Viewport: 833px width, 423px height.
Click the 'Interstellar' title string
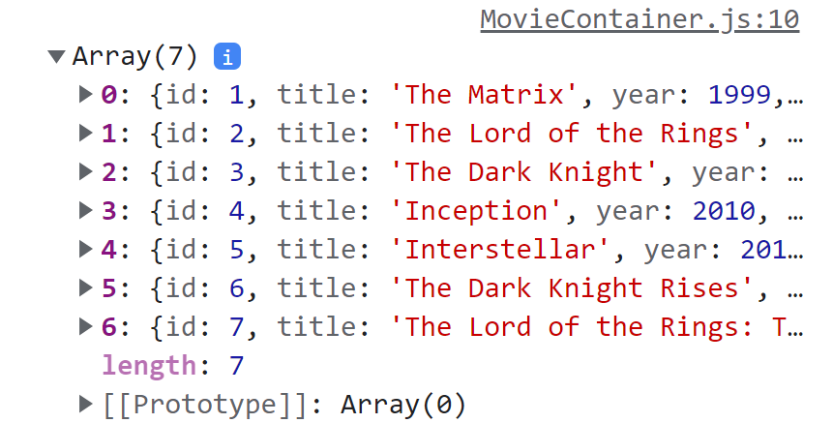pos(499,249)
